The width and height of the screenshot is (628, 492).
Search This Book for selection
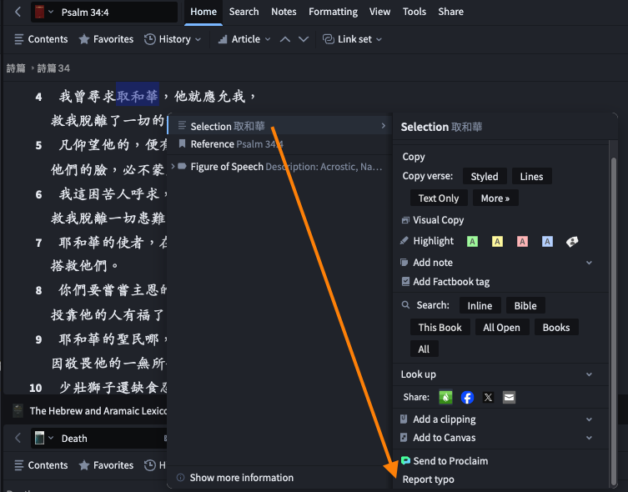440,328
